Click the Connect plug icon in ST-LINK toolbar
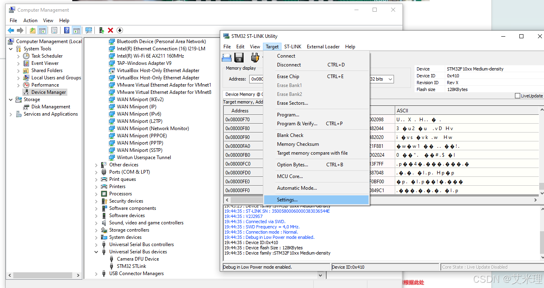 [255, 58]
